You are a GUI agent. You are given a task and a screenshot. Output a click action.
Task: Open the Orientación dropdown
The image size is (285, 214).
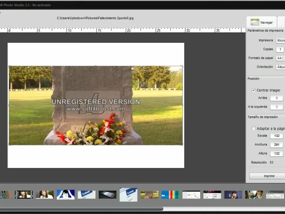[x=280, y=67]
